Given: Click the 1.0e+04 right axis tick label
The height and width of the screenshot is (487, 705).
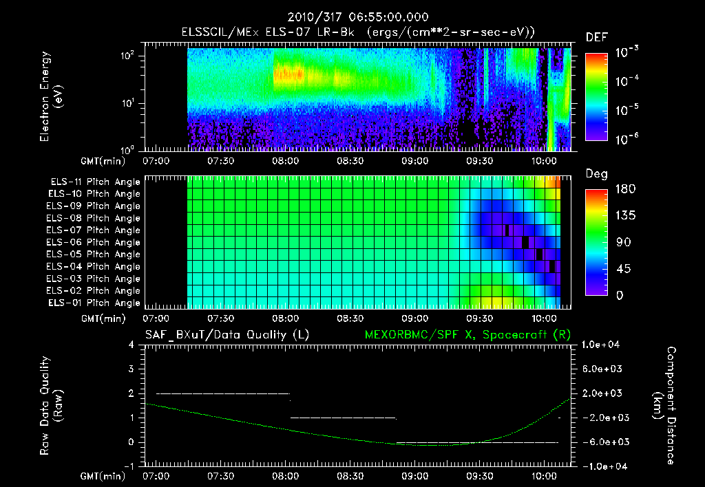Looking at the screenshot, I should point(601,345).
